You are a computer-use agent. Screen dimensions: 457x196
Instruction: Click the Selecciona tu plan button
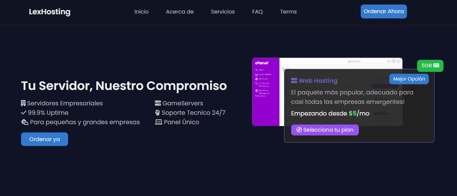pos(325,130)
